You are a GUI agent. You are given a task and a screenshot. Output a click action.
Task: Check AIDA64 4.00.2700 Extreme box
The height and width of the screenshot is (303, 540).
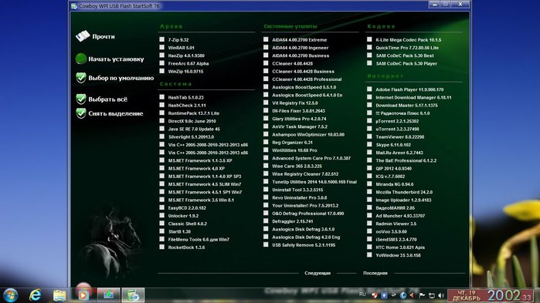[266, 39]
